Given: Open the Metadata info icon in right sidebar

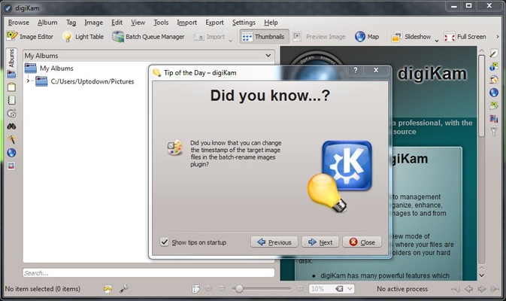Looking at the screenshot, I should (x=494, y=66).
